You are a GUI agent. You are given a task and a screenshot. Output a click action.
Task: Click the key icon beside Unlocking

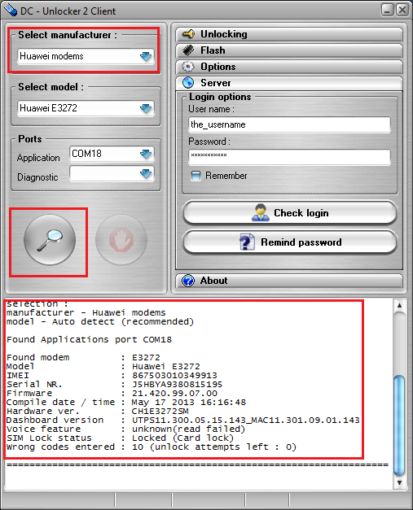188,34
